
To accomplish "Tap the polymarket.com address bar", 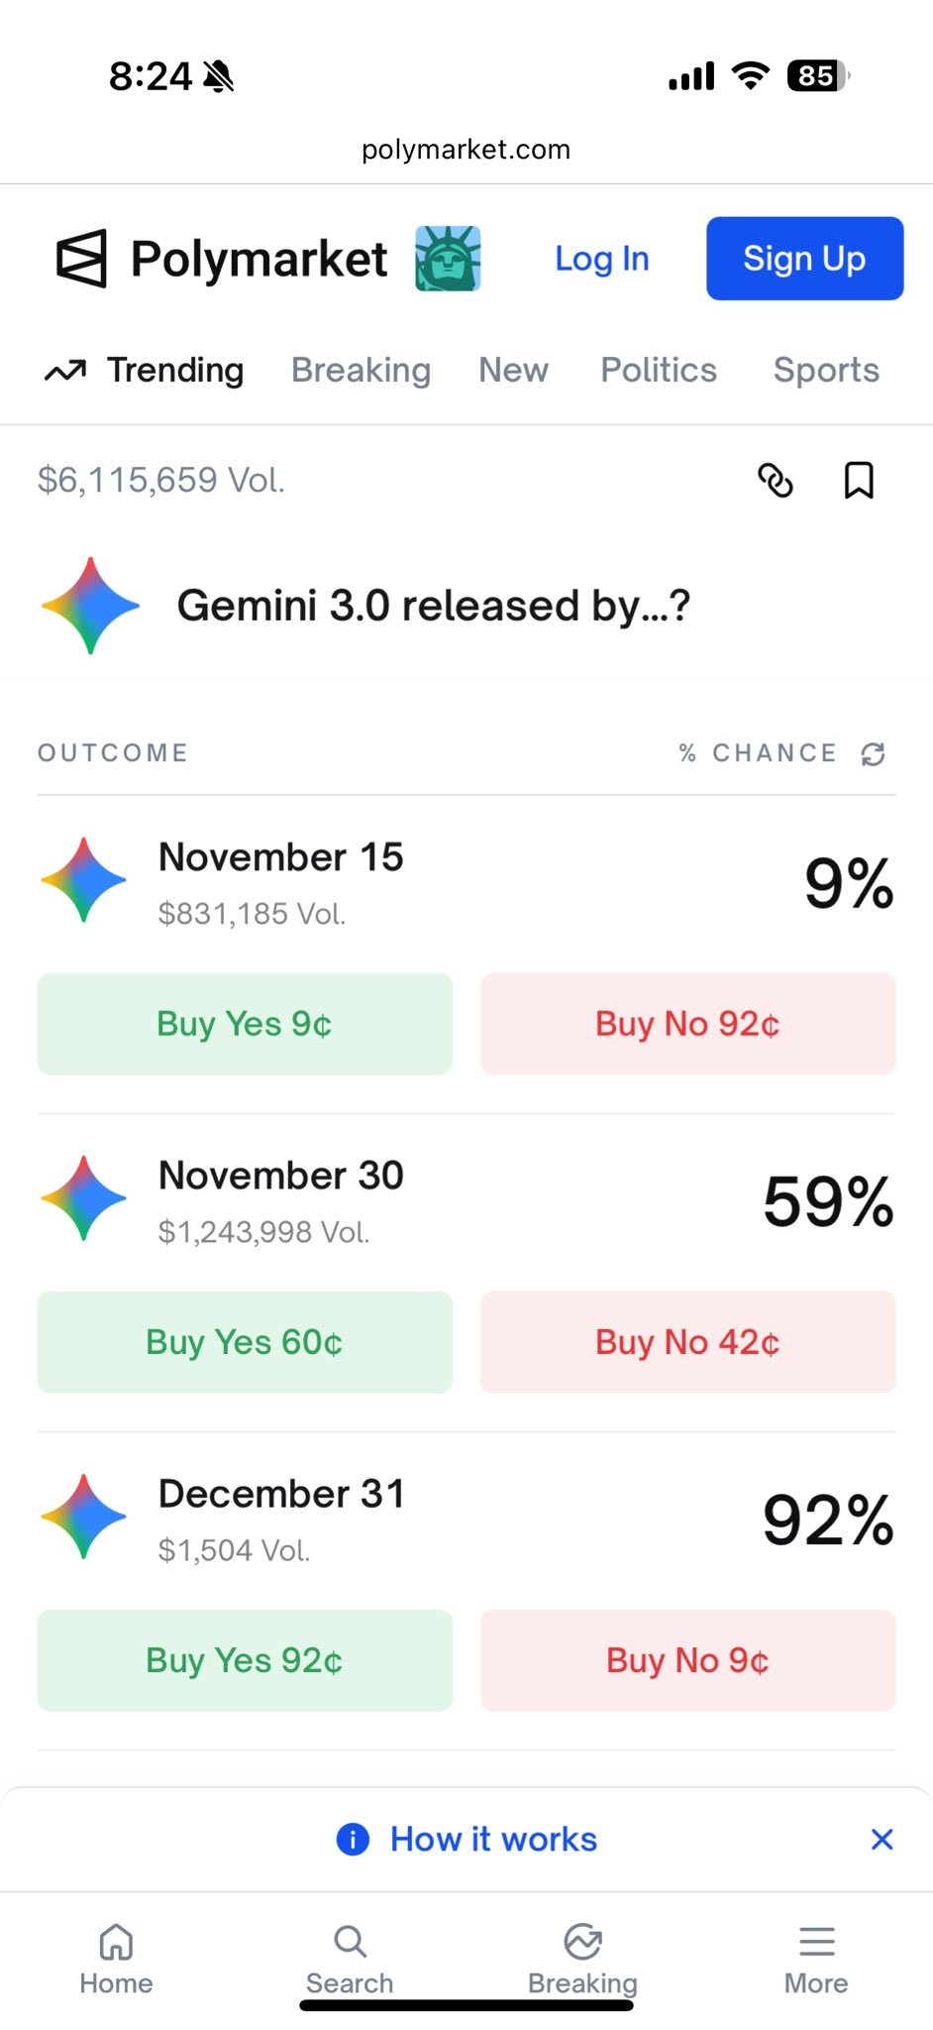I will click(466, 150).
